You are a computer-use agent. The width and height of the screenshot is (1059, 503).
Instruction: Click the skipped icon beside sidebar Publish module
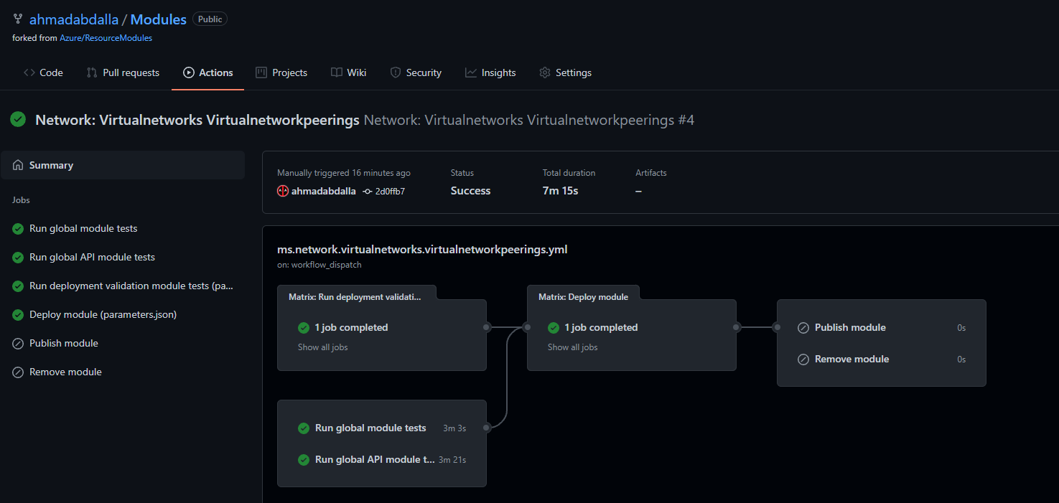pos(18,343)
